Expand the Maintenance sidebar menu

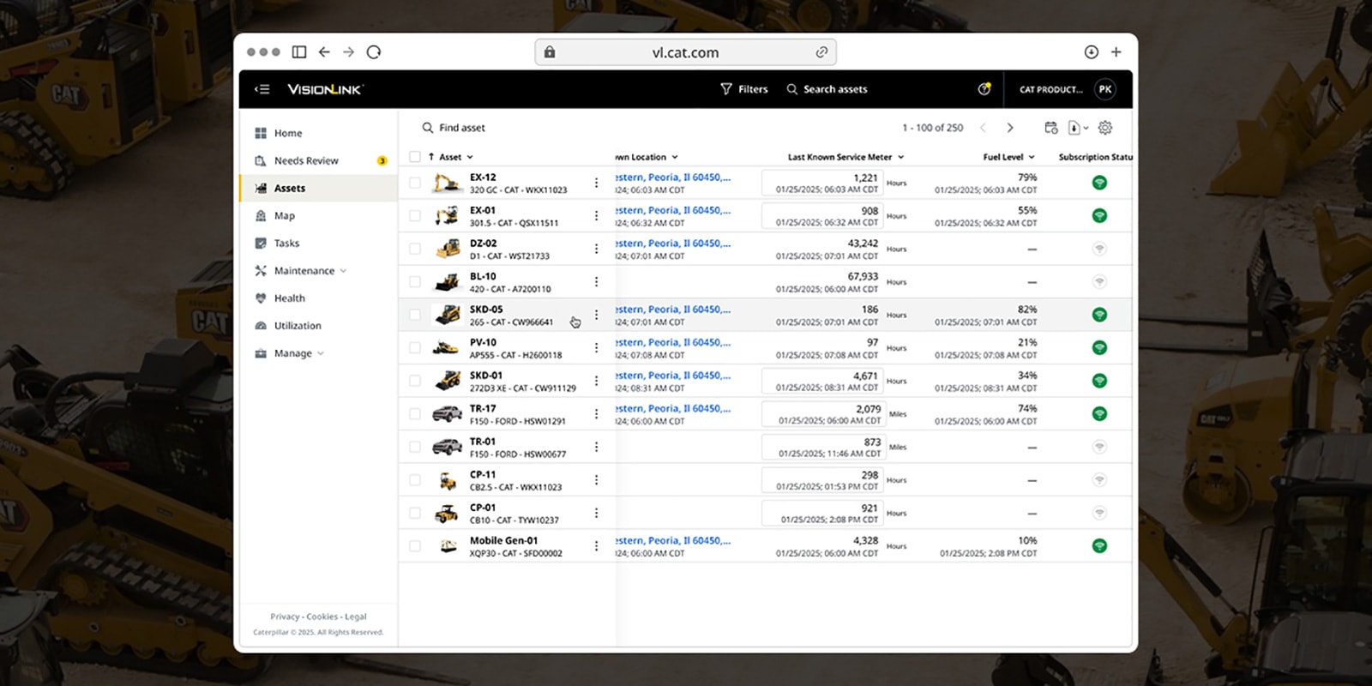(x=304, y=271)
